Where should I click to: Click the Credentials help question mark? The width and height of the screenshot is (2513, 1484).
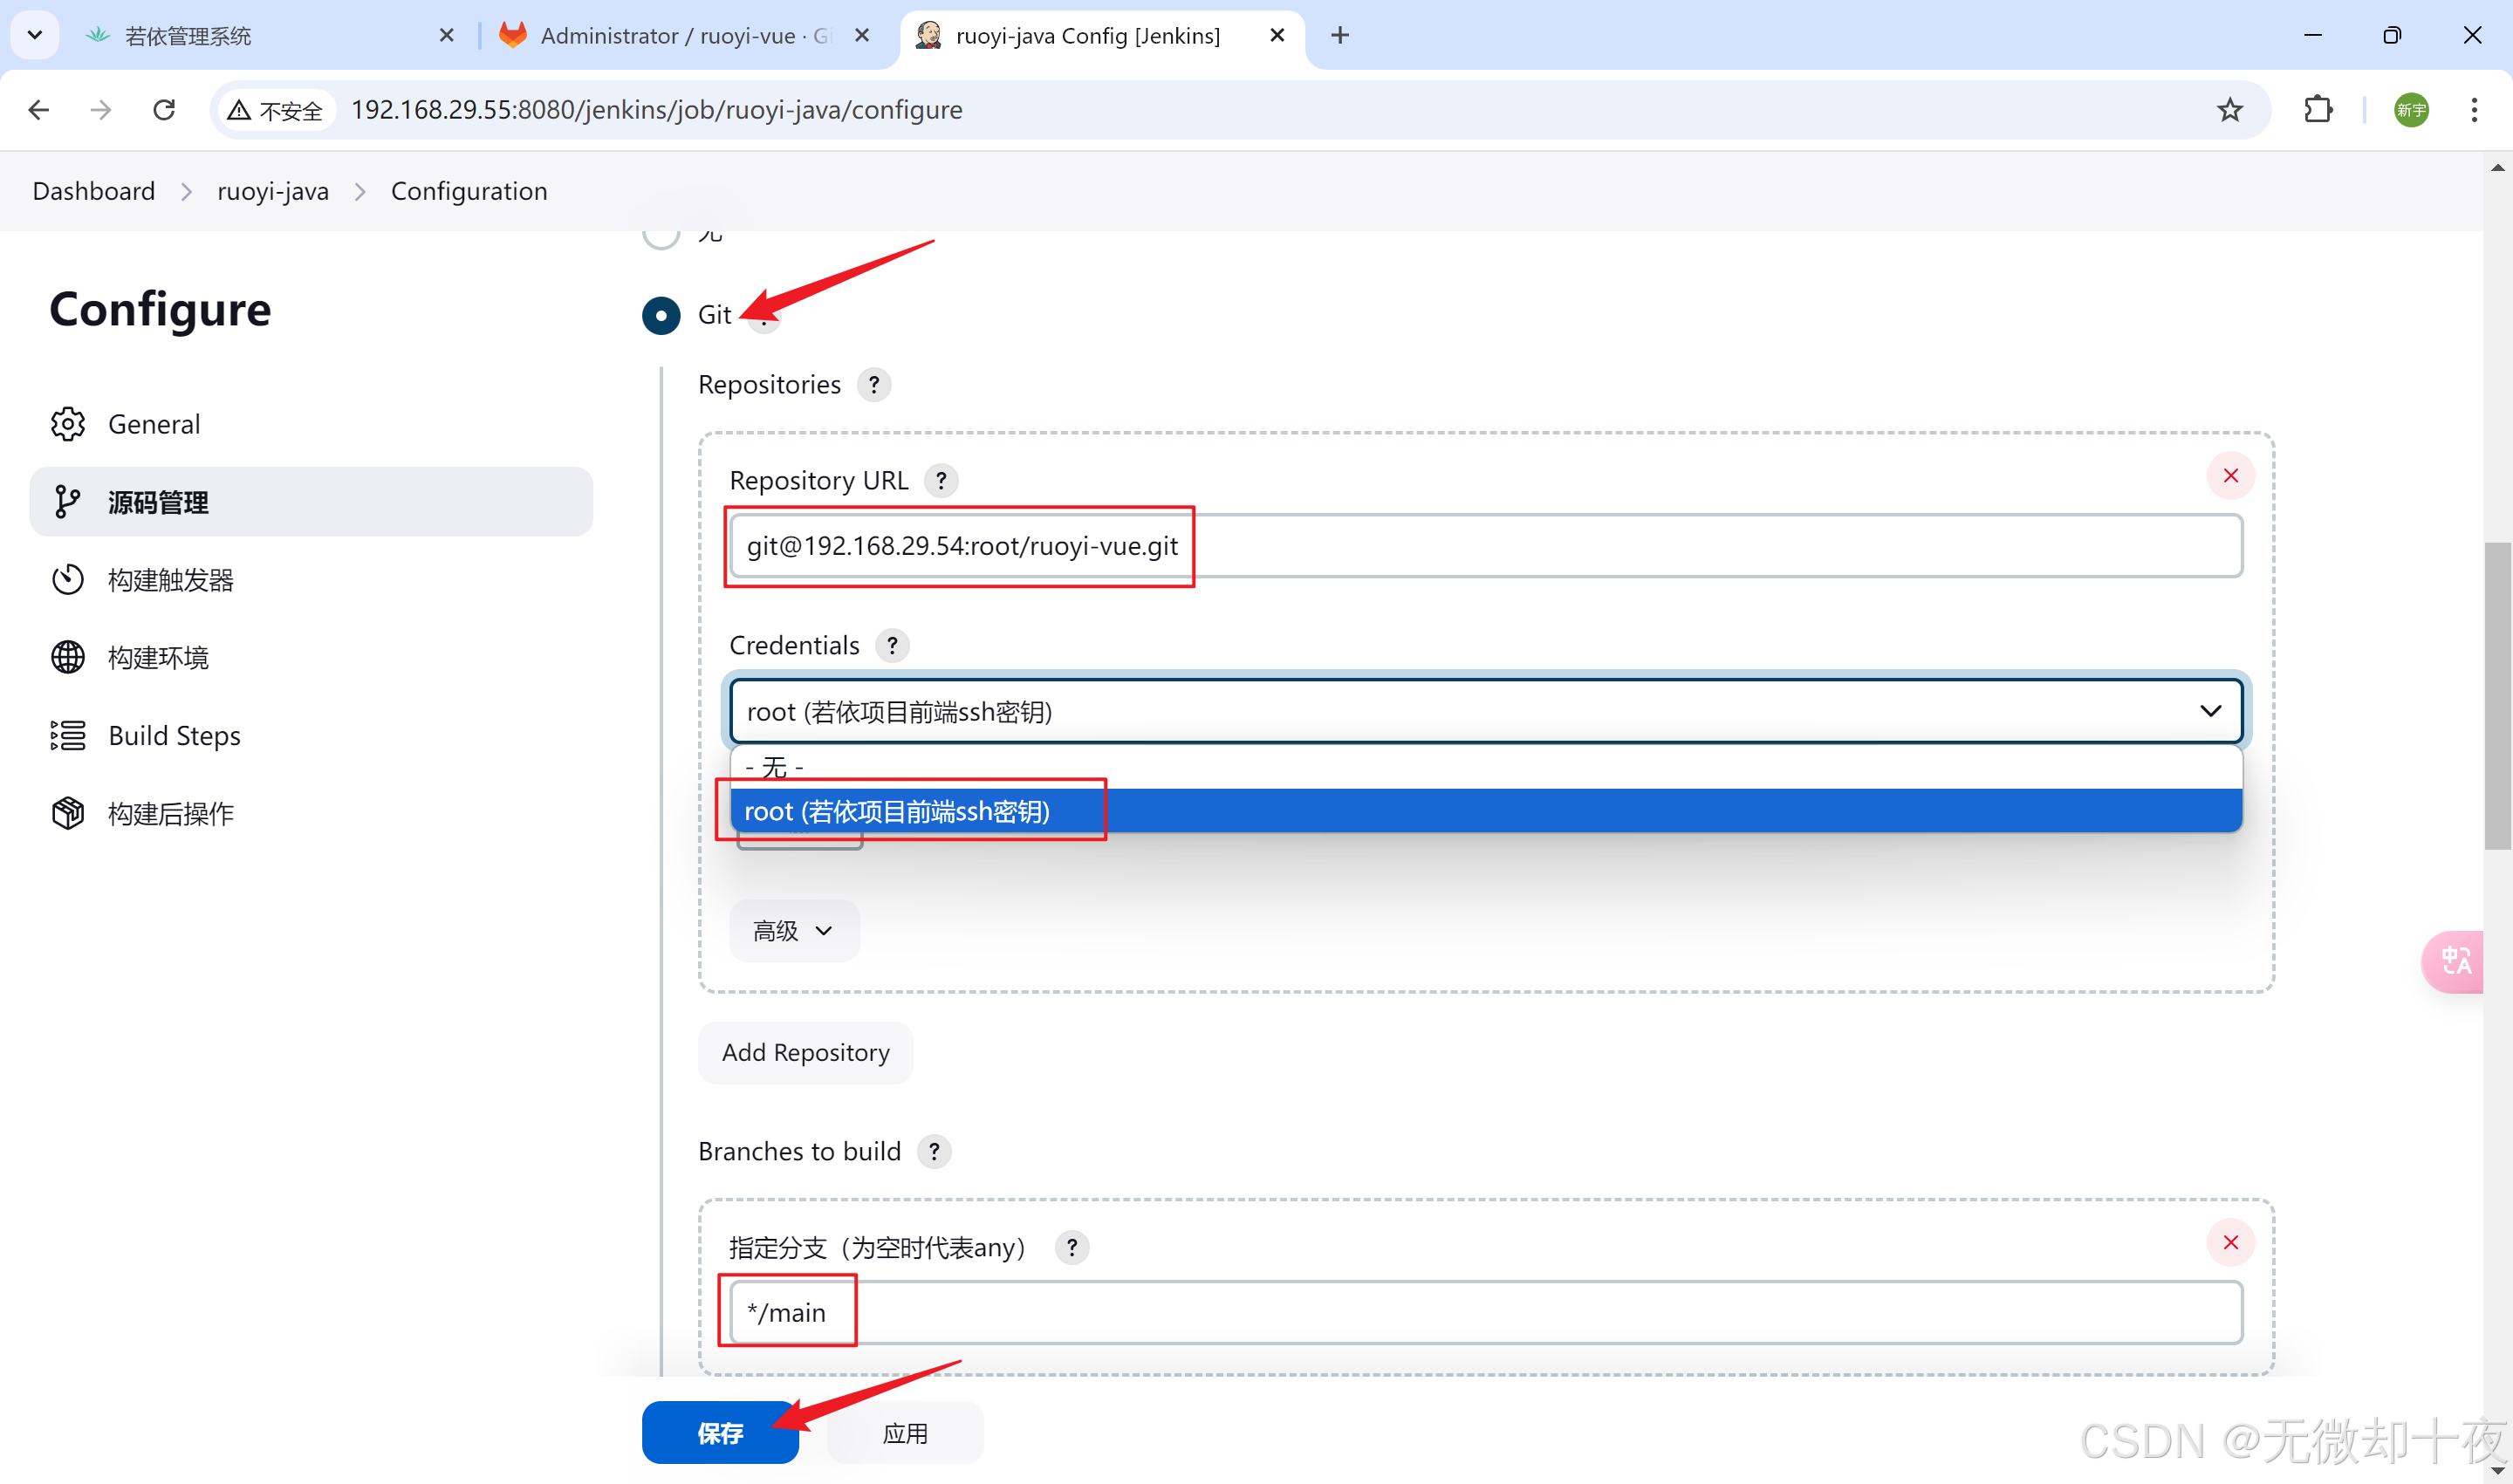click(x=891, y=646)
